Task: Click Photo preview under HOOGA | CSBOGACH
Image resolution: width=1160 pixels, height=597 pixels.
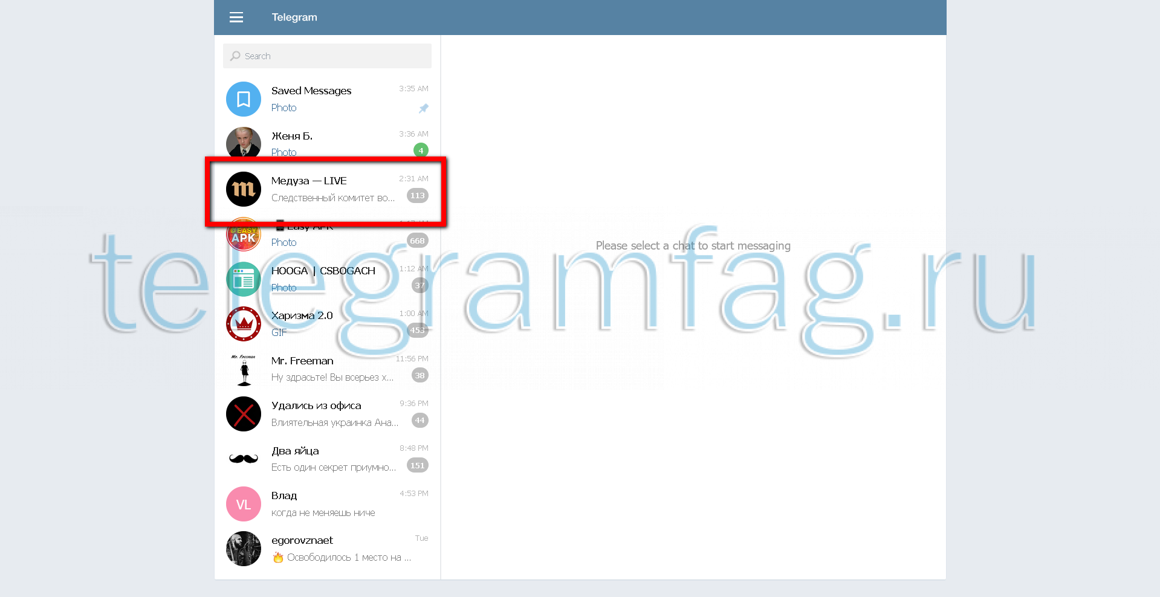Action: [x=284, y=288]
